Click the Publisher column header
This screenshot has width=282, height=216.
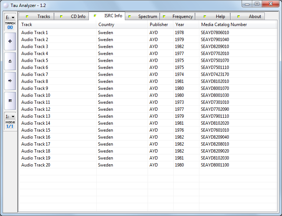point(160,25)
